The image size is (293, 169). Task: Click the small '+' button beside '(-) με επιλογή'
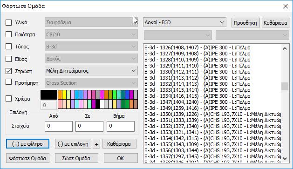click(x=96, y=144)
